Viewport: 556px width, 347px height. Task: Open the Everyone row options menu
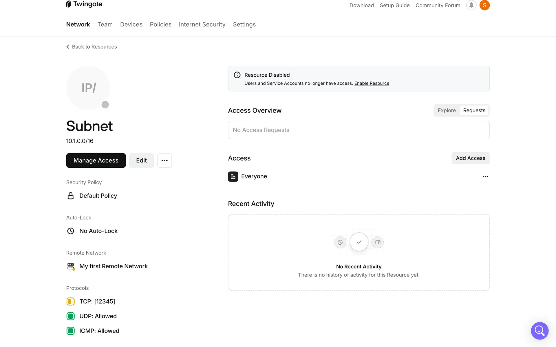[485, 177]
